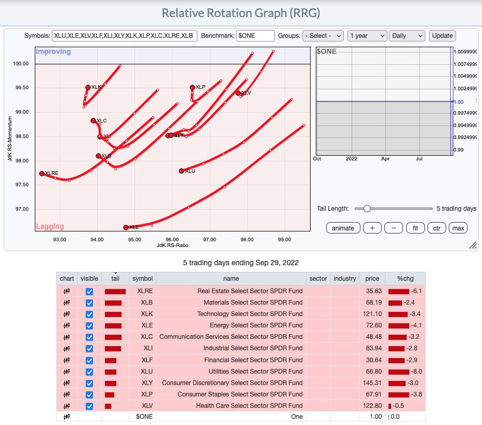Start the animate button

point(343,228)
